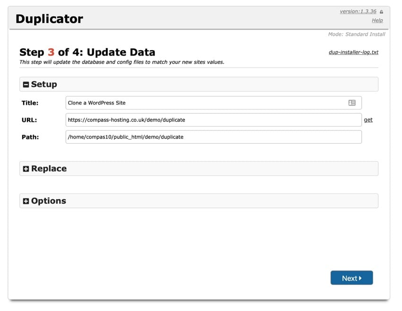This screenshot has height=311, width=402.
Task: Click the plus icon beside Options
Action: click(26, 201)
